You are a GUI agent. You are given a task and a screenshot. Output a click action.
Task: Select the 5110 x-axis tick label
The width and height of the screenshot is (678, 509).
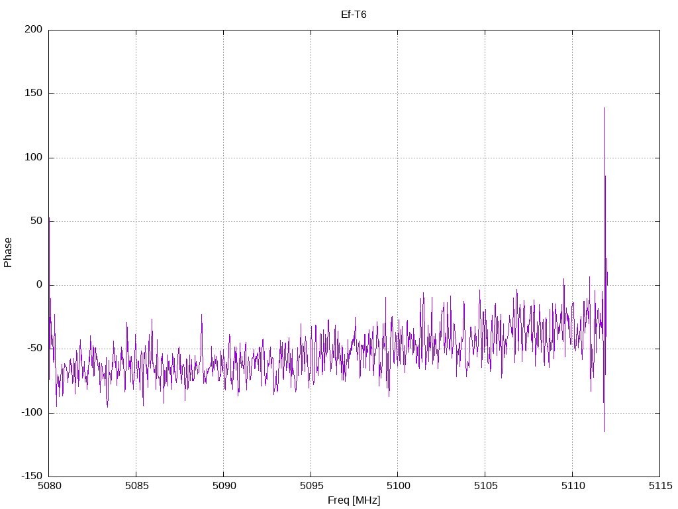572,487
